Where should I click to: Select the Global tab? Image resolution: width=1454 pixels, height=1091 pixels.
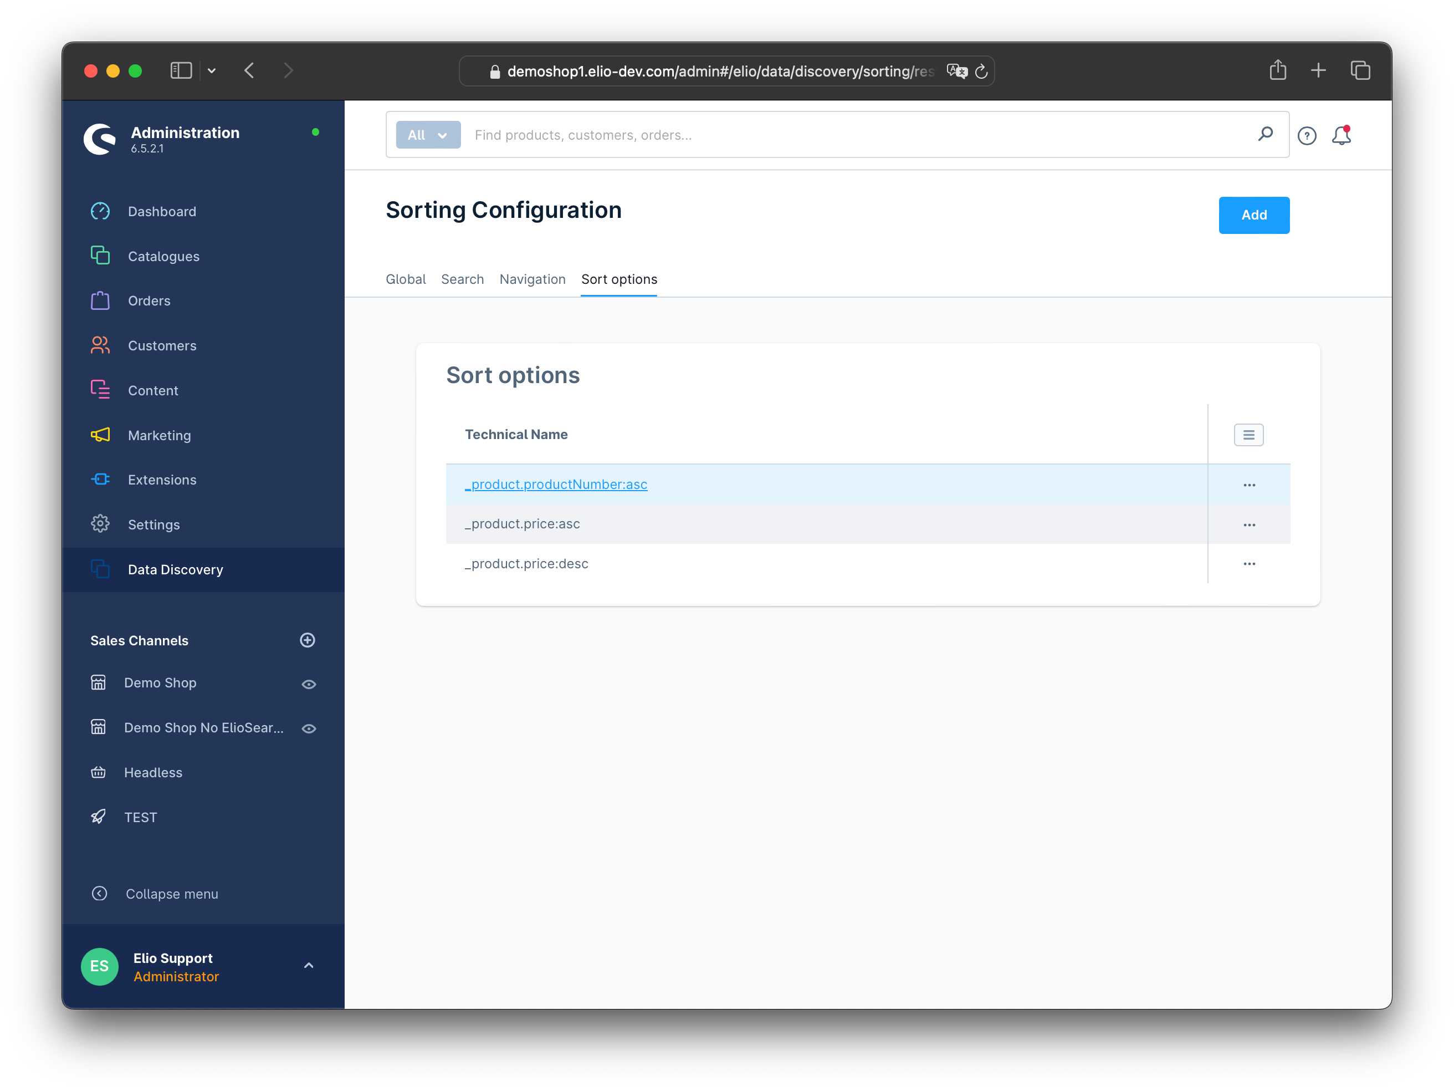coord(405,278)
